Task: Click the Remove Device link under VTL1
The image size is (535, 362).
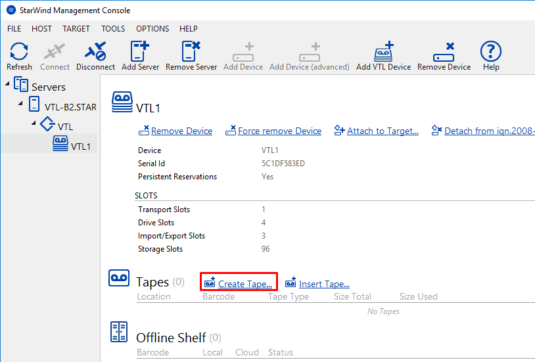Action: (181, 131)
